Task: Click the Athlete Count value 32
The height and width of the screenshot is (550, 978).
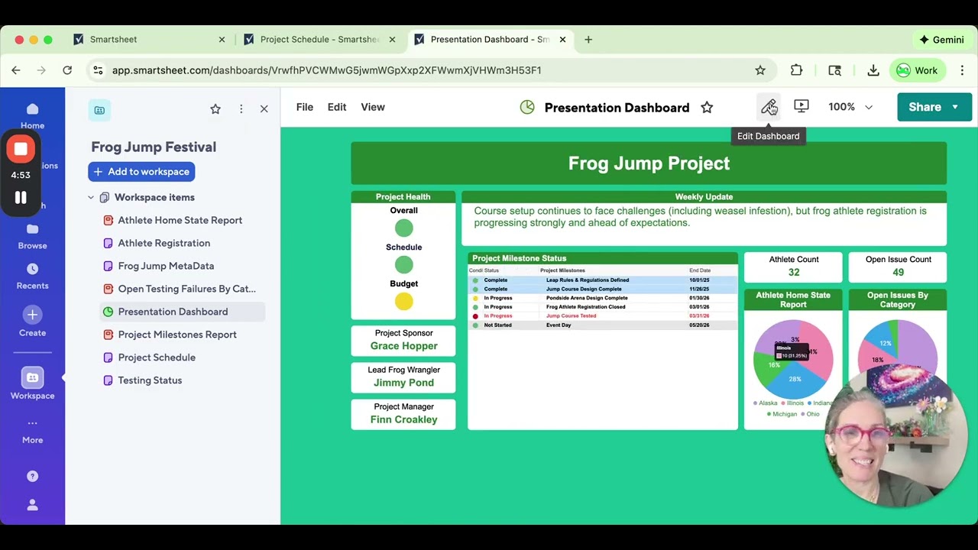Action: [x=794, y=272]
